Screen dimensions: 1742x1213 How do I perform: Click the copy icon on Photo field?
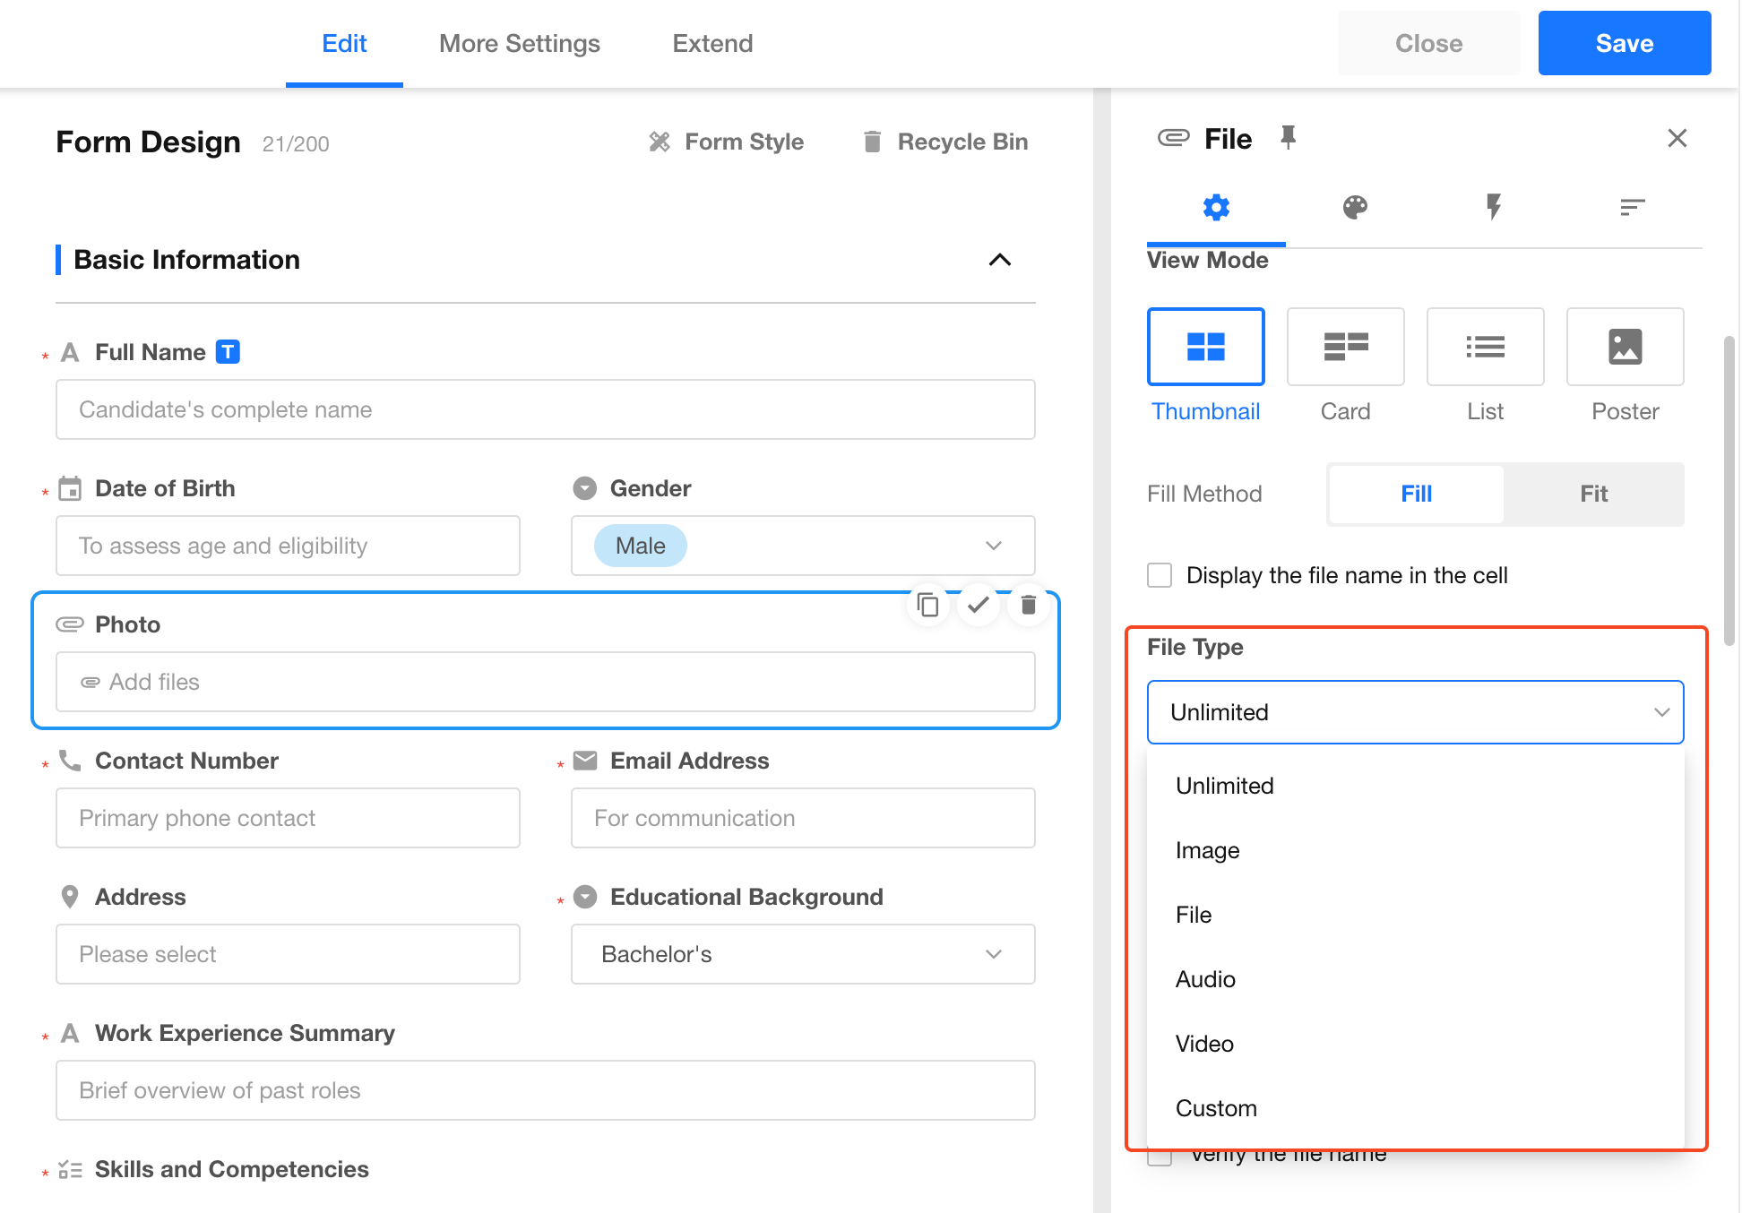928,606
